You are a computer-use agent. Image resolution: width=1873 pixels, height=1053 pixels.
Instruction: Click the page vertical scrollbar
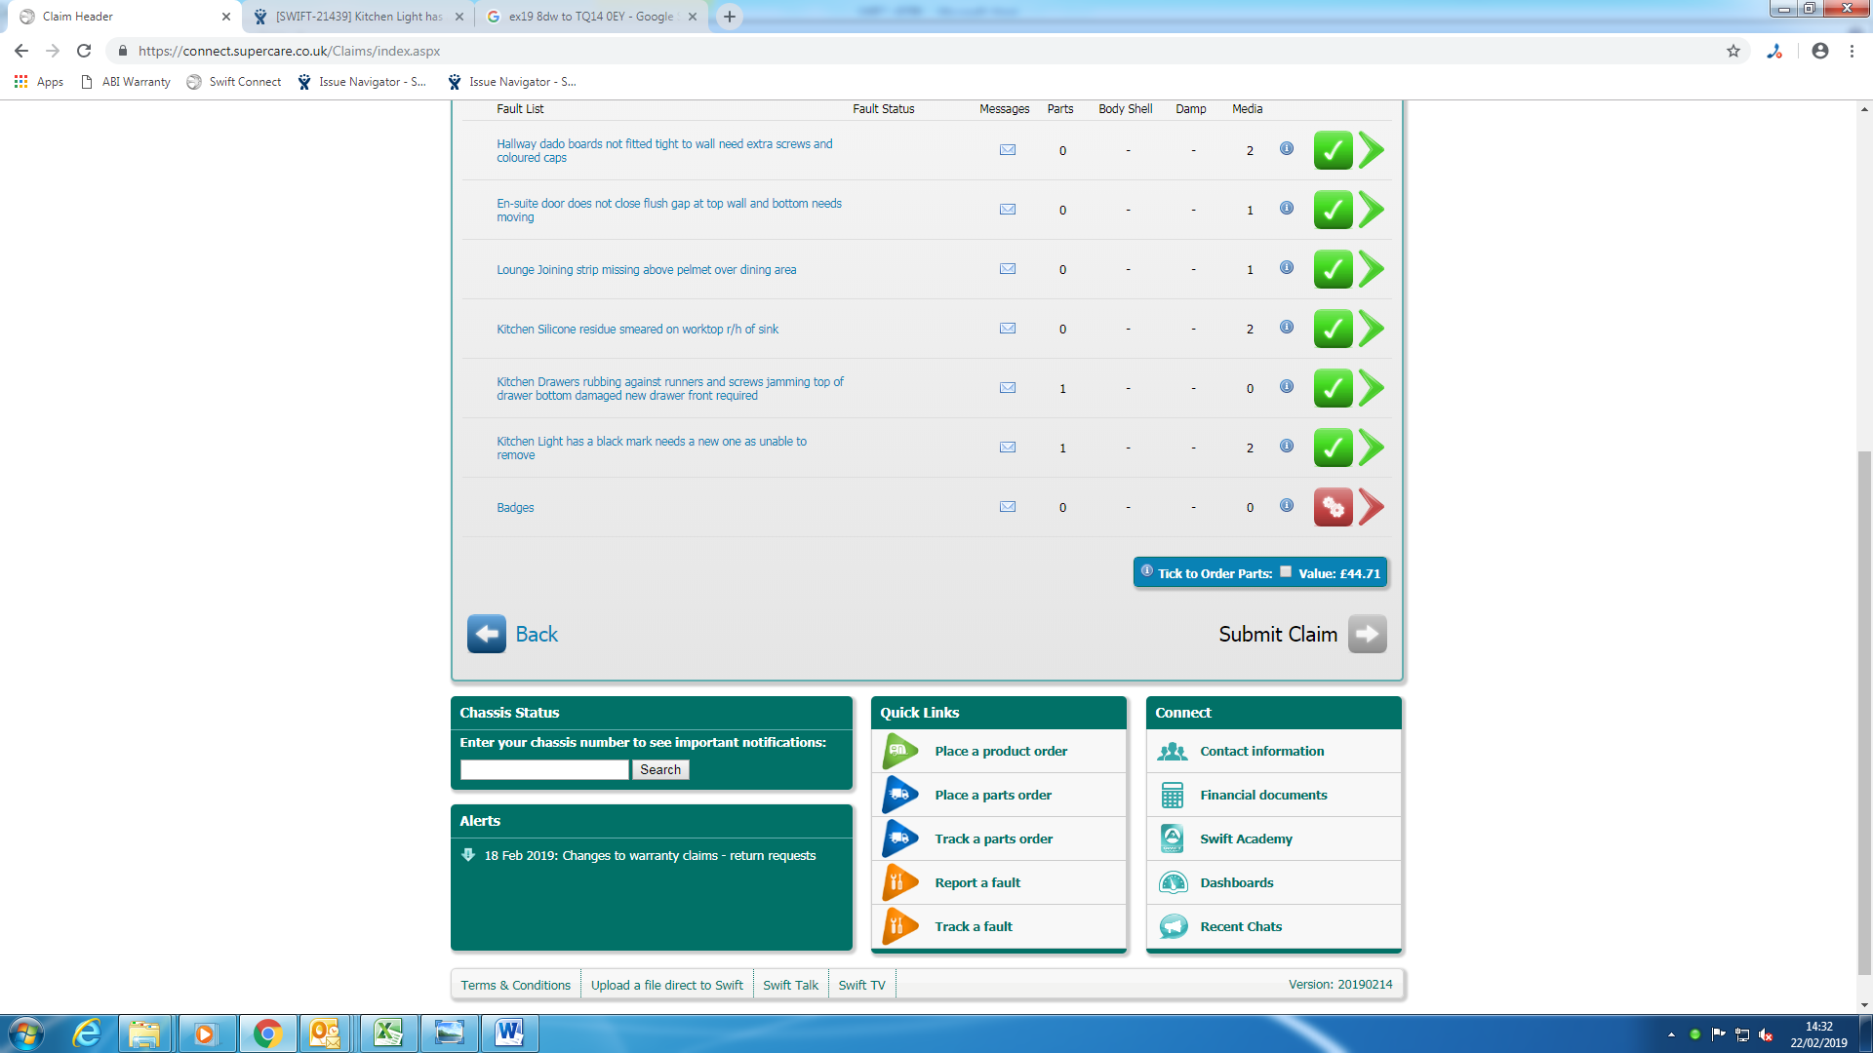click(x=1864, y=712)
